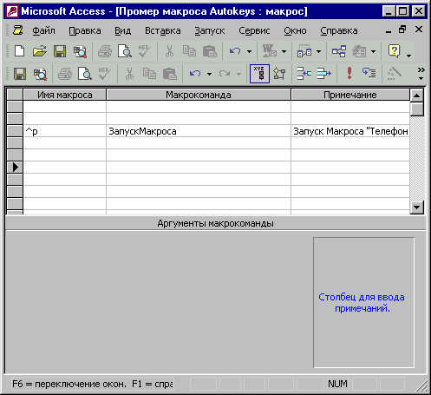
Task: Click the Аргументы макрокоманды pane label
Action: pos(215,223)
